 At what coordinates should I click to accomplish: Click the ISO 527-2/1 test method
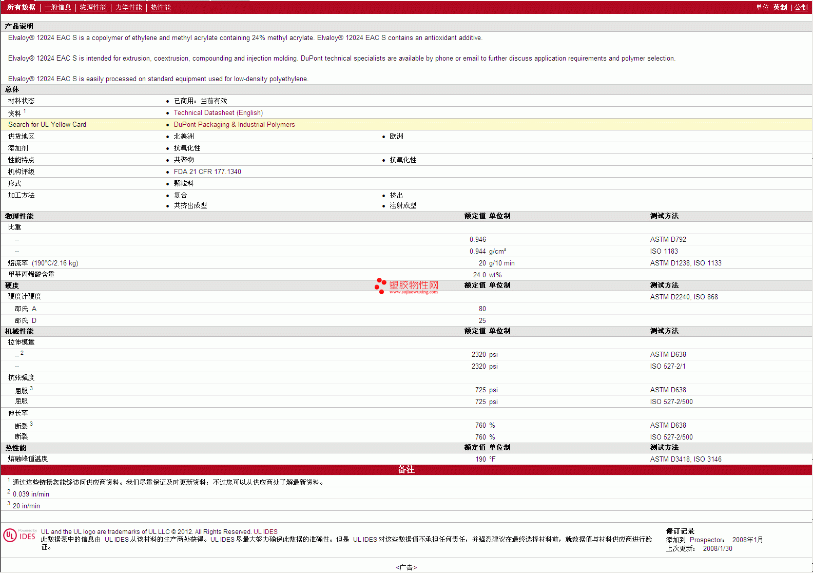[x=668, y=366]
